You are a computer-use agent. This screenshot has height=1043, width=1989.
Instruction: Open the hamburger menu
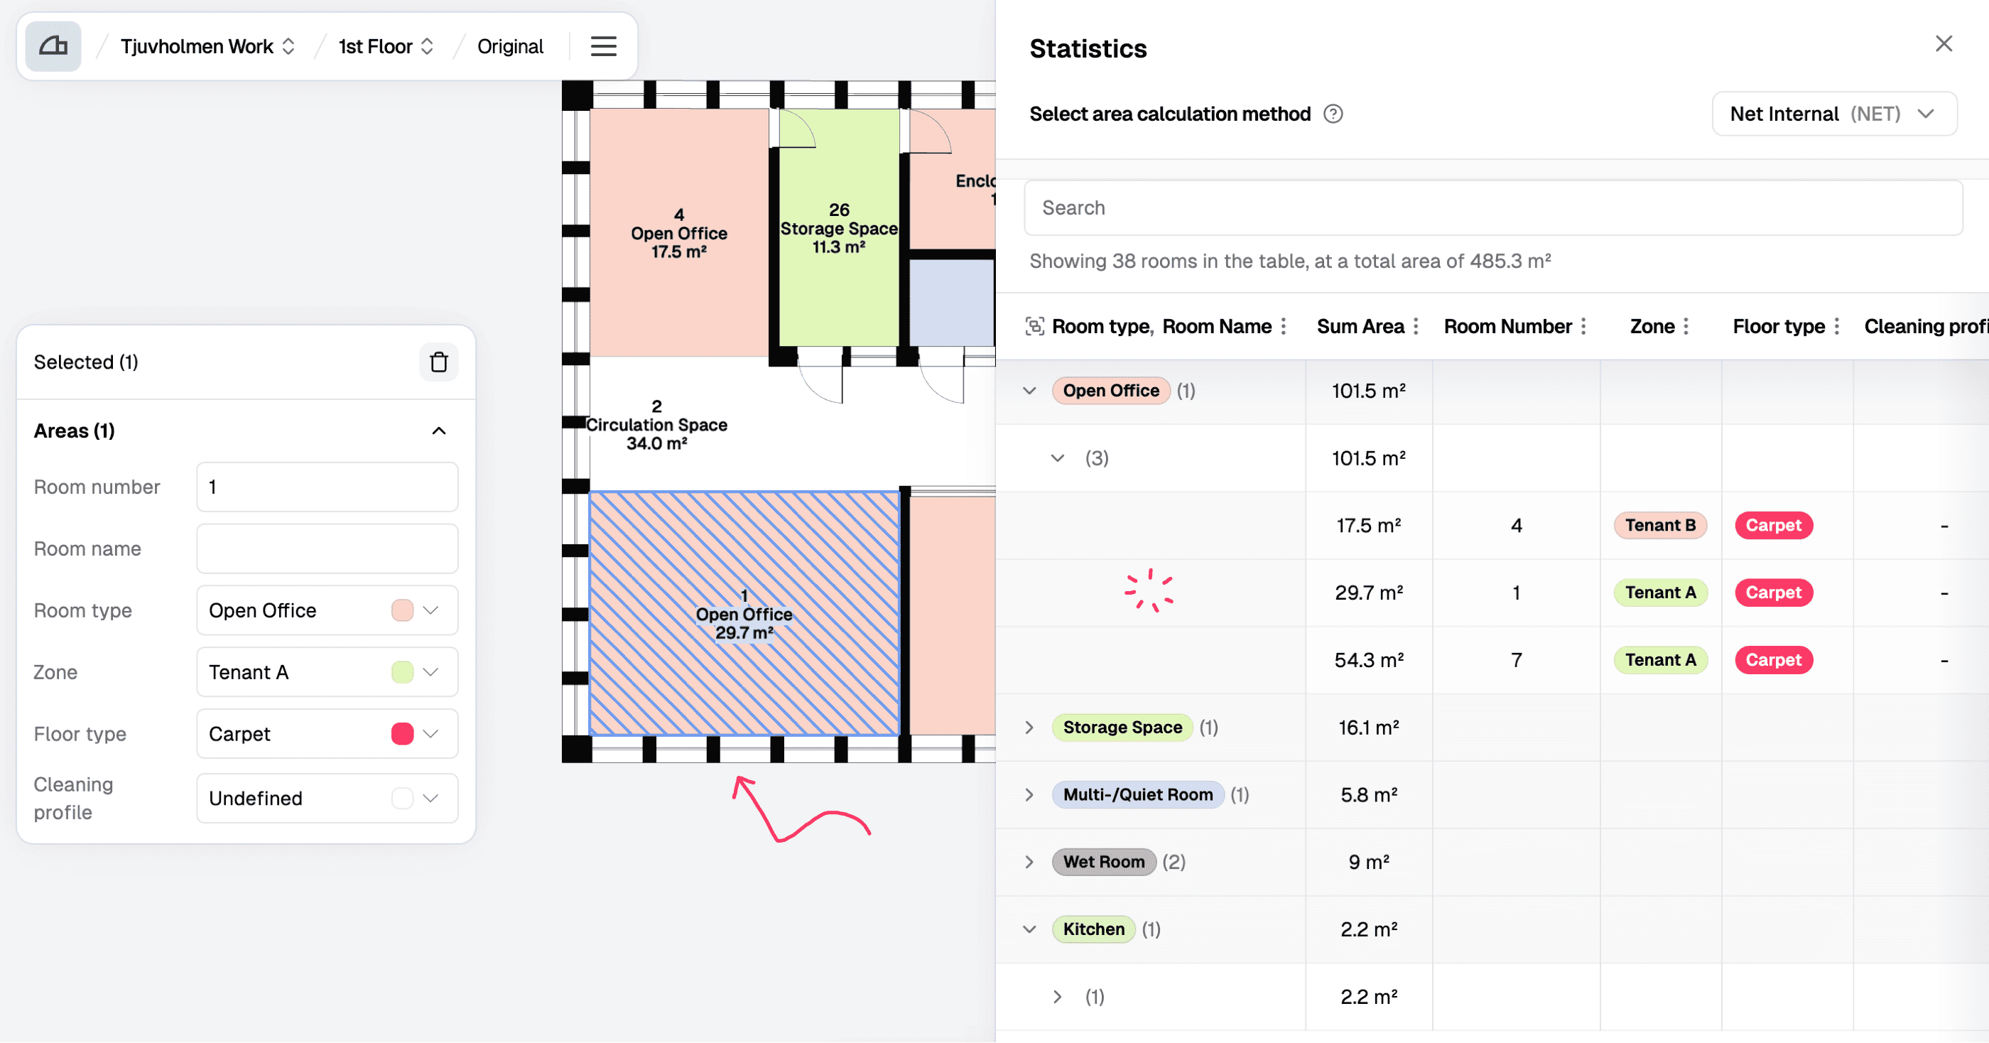(603, 46)
